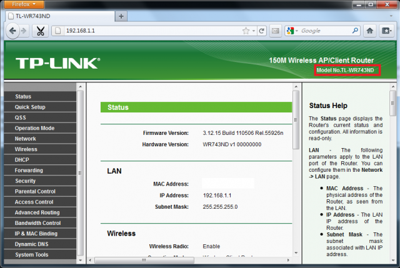The height and width of the screenshot is (268, 400).
Task: Open Status in router sidebar
Action: click(40, 96)
